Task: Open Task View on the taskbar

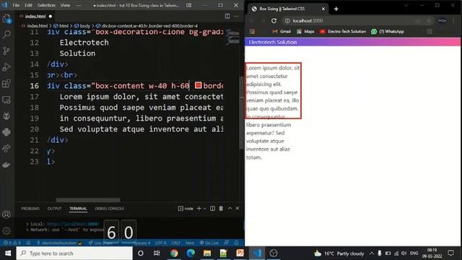Action: [x=157, y=253]
